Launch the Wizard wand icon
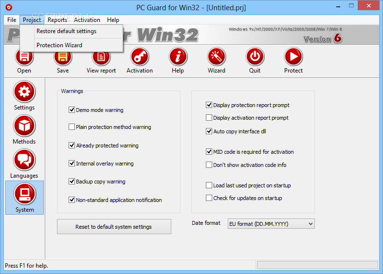This screenshot has width=383, height=274. [x=217, y=56]
